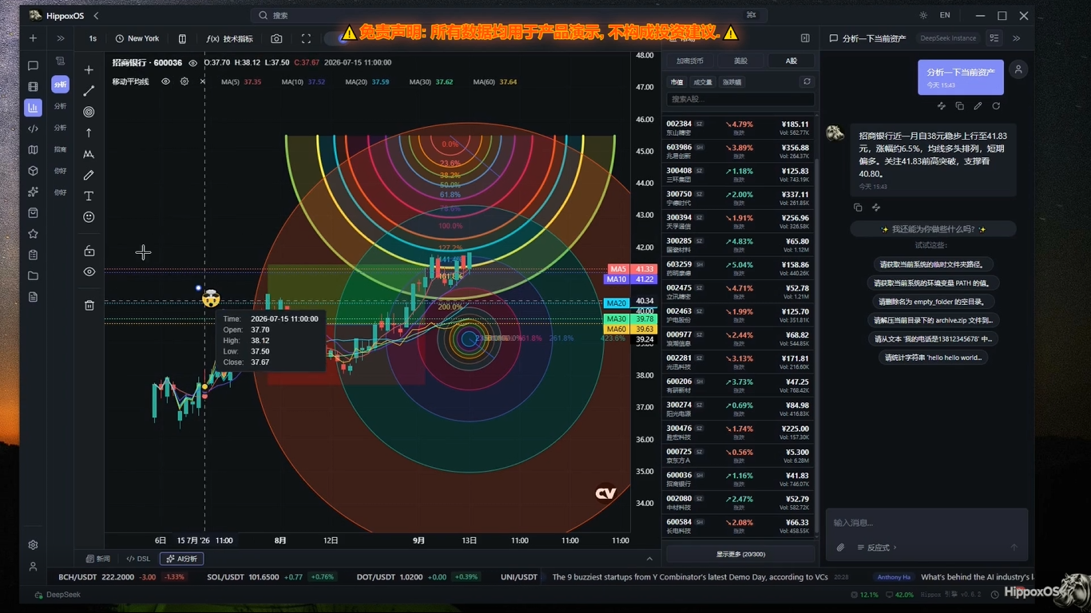Enter fullscreen chart mode

[306, 38]
